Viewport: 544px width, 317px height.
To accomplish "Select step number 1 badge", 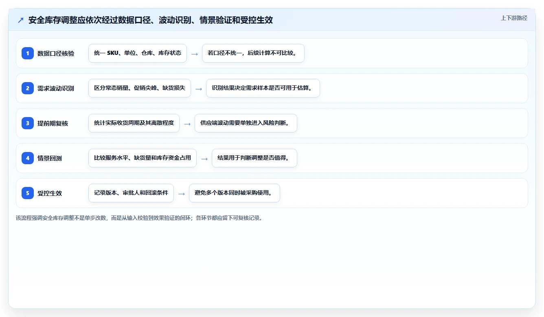I will (28, 53).
